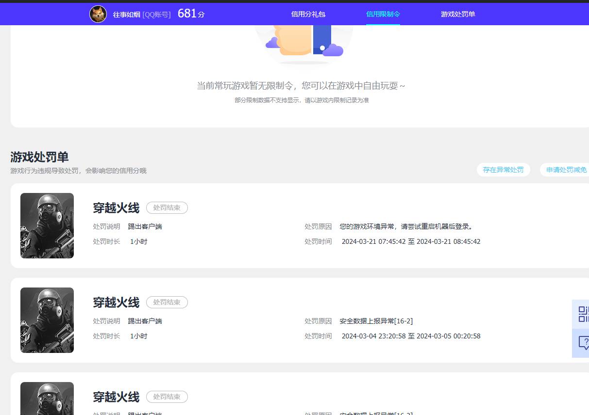Select the 信用限制令 tab
The width and height of the screenshot is (589, 415).
coord(383,14)
